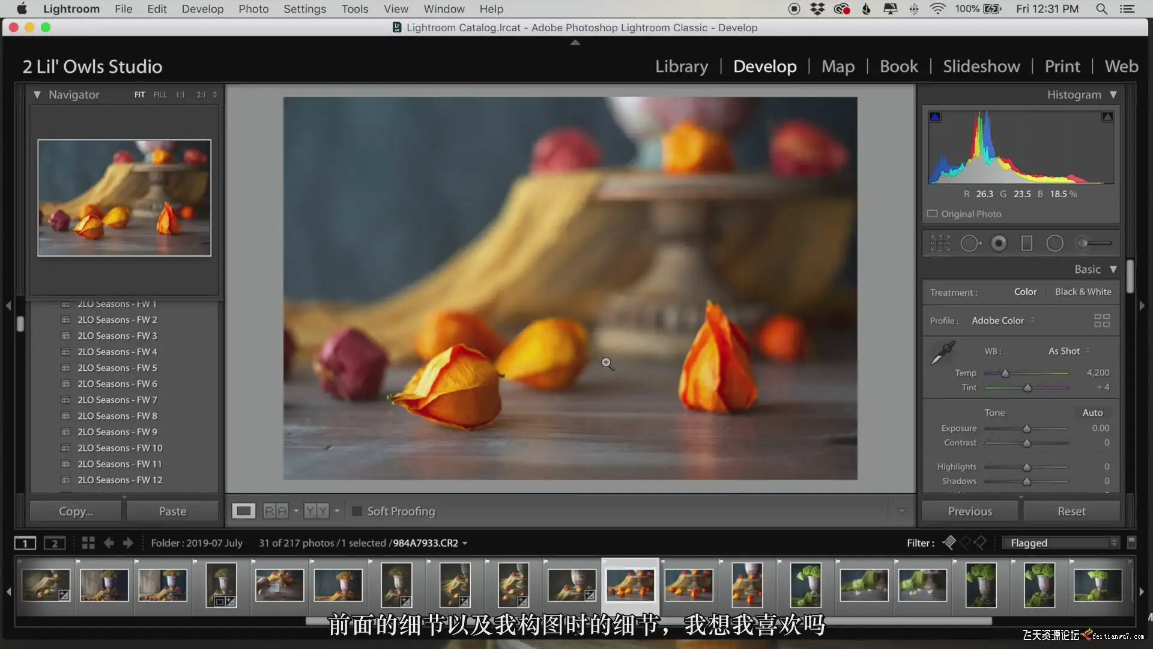This screenshot has width=1153, height=649.
Task: Switch to Loupe view mode button
Action: tap(244, 511)
